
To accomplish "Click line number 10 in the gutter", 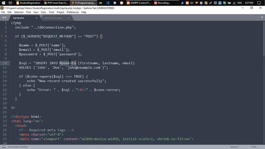I will [5, 63].
